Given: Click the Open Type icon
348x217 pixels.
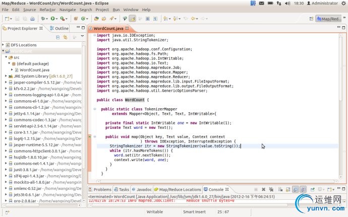Looking at the screenshot, I should [x=96, y=19].
